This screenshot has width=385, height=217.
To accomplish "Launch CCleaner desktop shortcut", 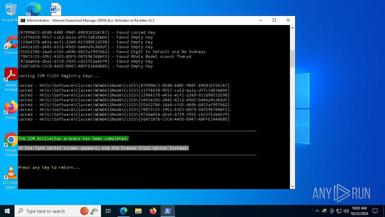I will click(11, 45).
